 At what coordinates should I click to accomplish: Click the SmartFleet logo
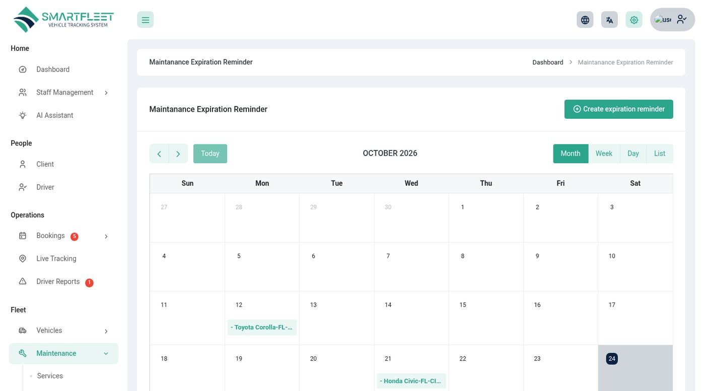click(x=63, y=20)
